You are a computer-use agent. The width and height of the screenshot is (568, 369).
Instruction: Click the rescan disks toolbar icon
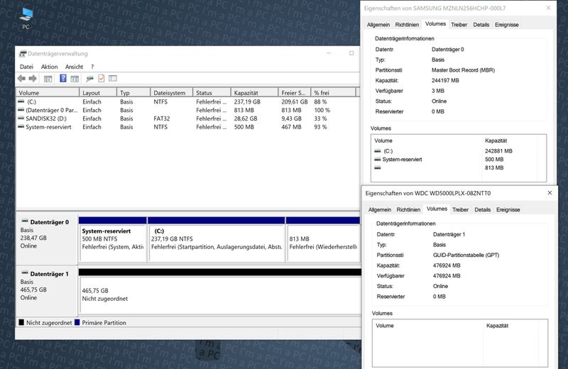[90, 79]
